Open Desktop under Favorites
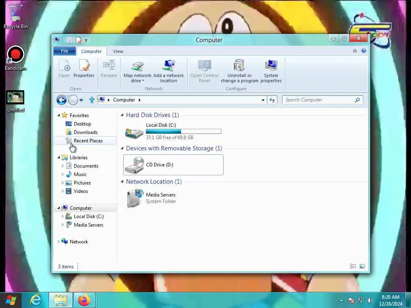The height and width of the screenshot is (308, 411). point(82,124)
